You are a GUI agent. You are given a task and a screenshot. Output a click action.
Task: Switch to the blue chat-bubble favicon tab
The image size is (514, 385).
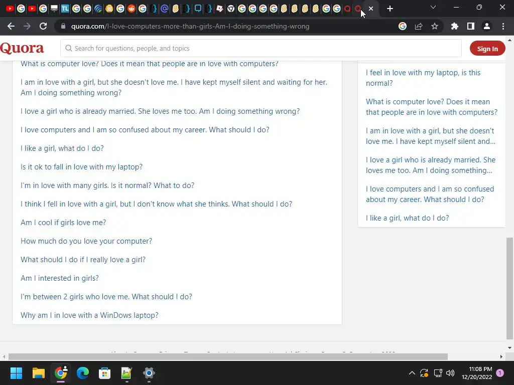tap(198, 9)
